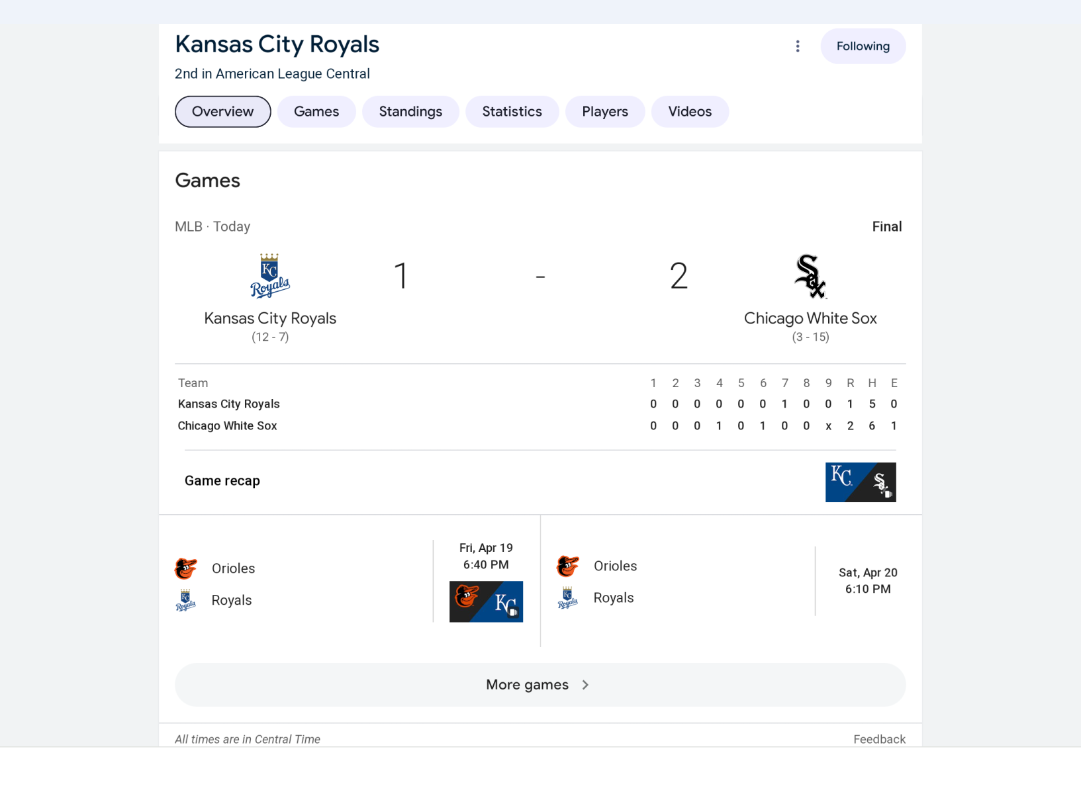Click Orioles logo in Saturday's game
This screenshot has width=1081, height=794.
[568, 566]
